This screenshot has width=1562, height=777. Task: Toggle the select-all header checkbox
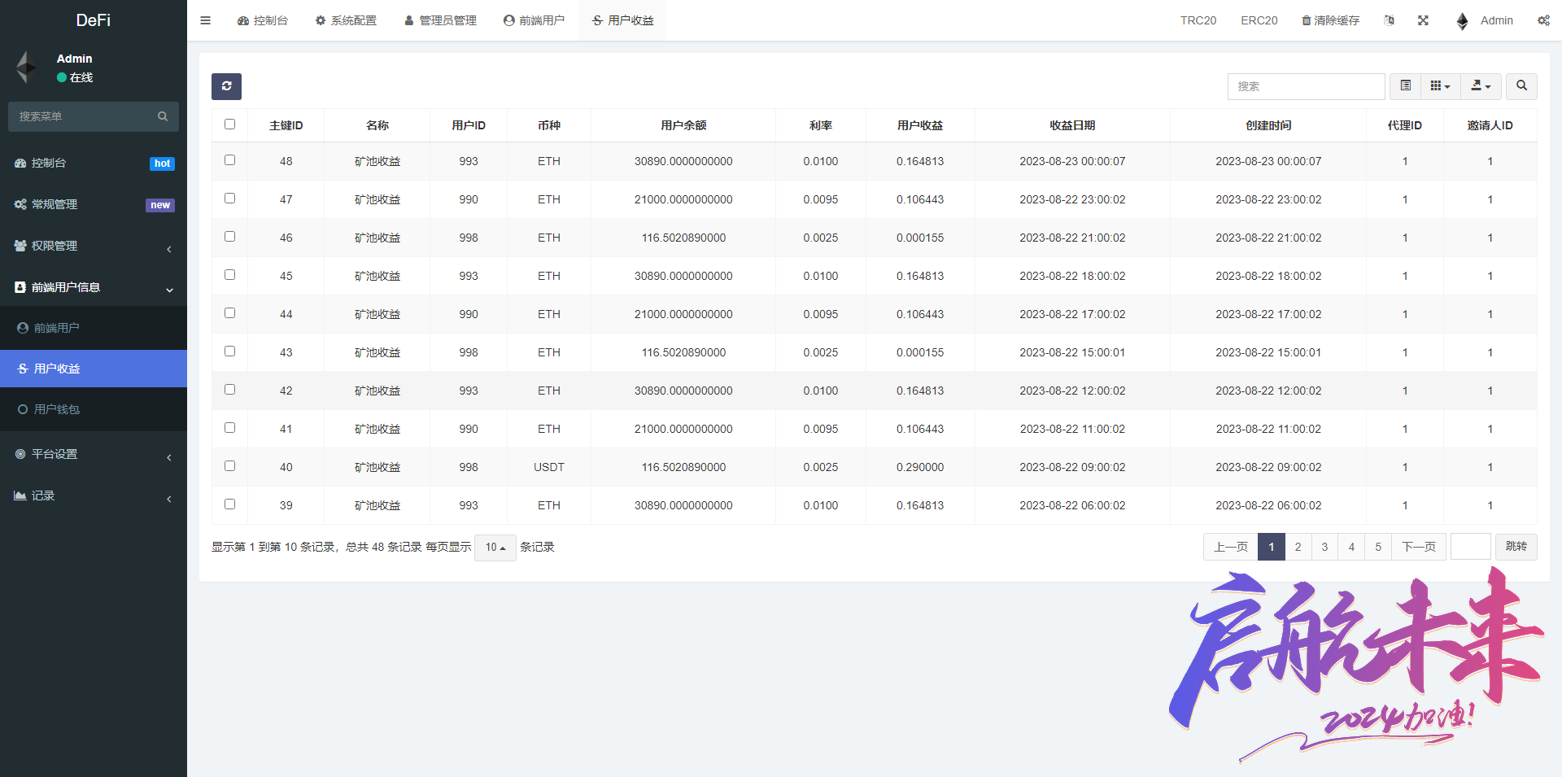tap(229, 124)
